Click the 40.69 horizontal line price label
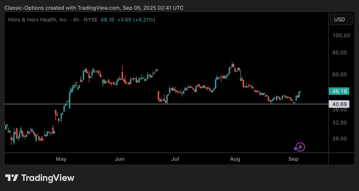Image resolution: width=359 pixels, height=191 pixels. click(339, 104)
